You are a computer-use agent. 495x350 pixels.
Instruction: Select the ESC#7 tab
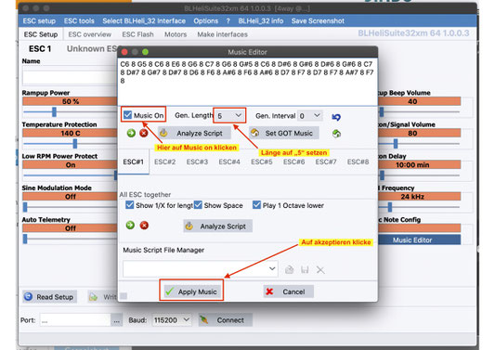point(326,162)
